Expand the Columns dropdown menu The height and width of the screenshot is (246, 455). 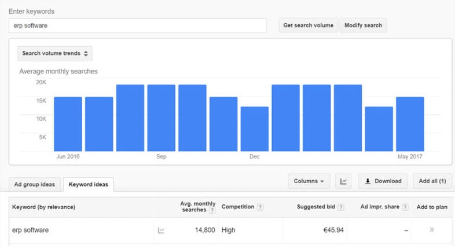[309, 181]
